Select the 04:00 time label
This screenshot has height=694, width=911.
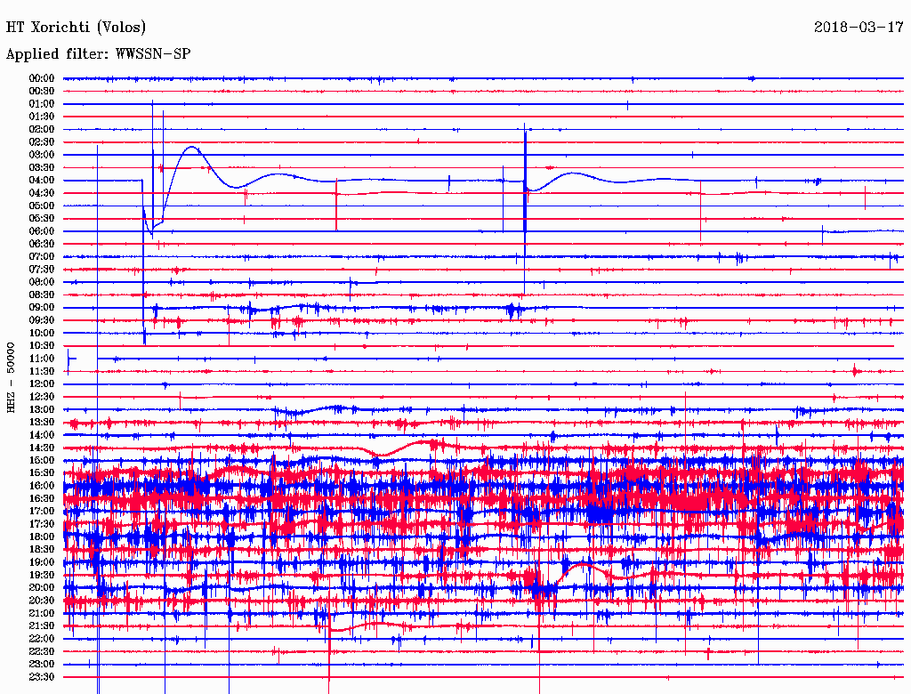pyautogui.click(x=42, y=181)
